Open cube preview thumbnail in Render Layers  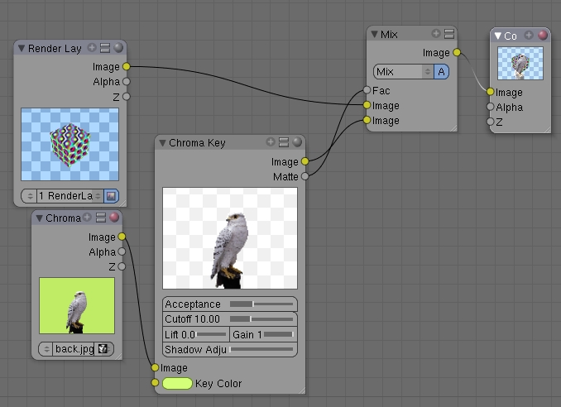click(x=70, y=145)
